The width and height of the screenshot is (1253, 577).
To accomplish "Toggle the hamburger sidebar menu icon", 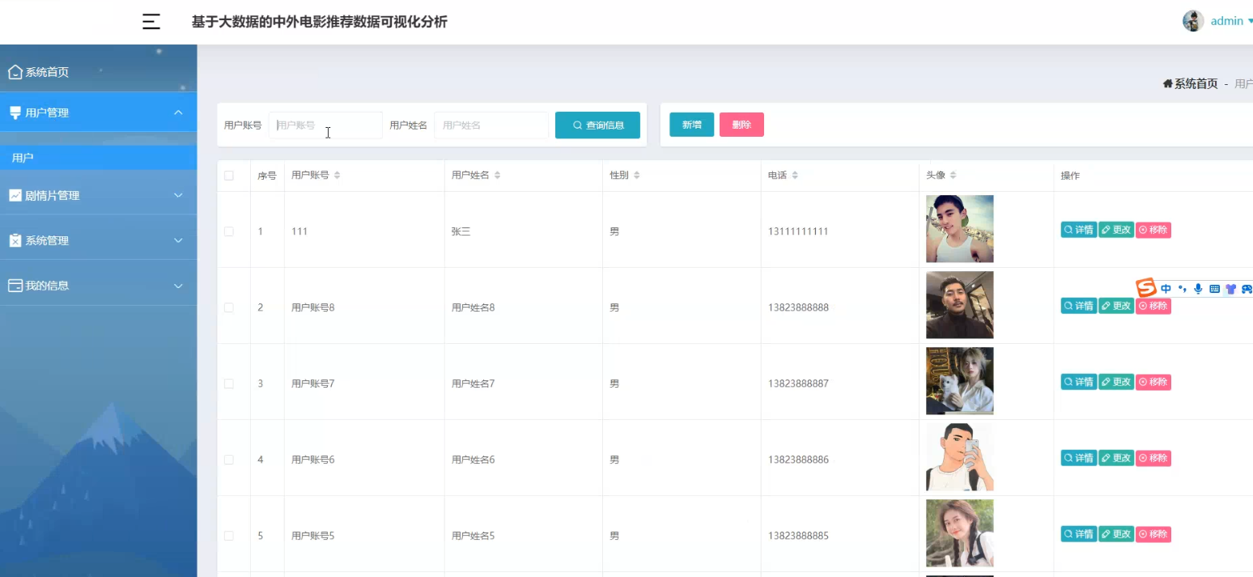I will coord(151,22).
